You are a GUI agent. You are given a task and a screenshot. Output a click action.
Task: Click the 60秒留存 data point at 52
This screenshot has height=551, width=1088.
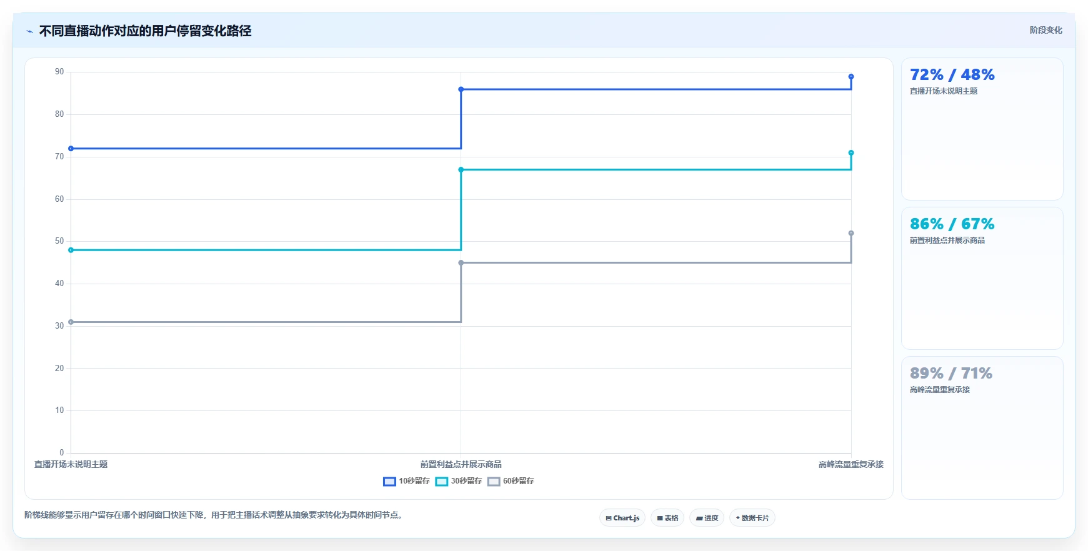pos(851,234)
